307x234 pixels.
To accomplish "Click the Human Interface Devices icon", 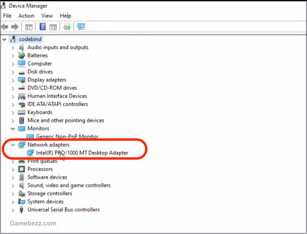I will [22, 96].
